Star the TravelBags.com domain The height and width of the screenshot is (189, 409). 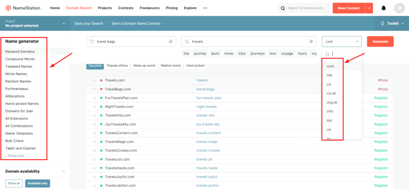point(94,89)
